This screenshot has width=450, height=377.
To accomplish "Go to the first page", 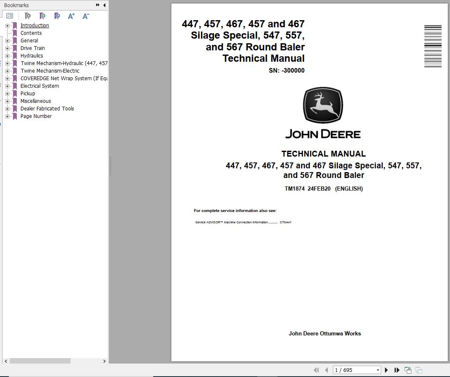I will click(316, 370).
